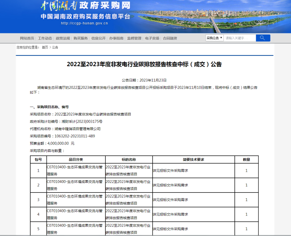Select 政策法规 in the navigation bar
This screenshot has width=291, height=236.
click(63, 38)
